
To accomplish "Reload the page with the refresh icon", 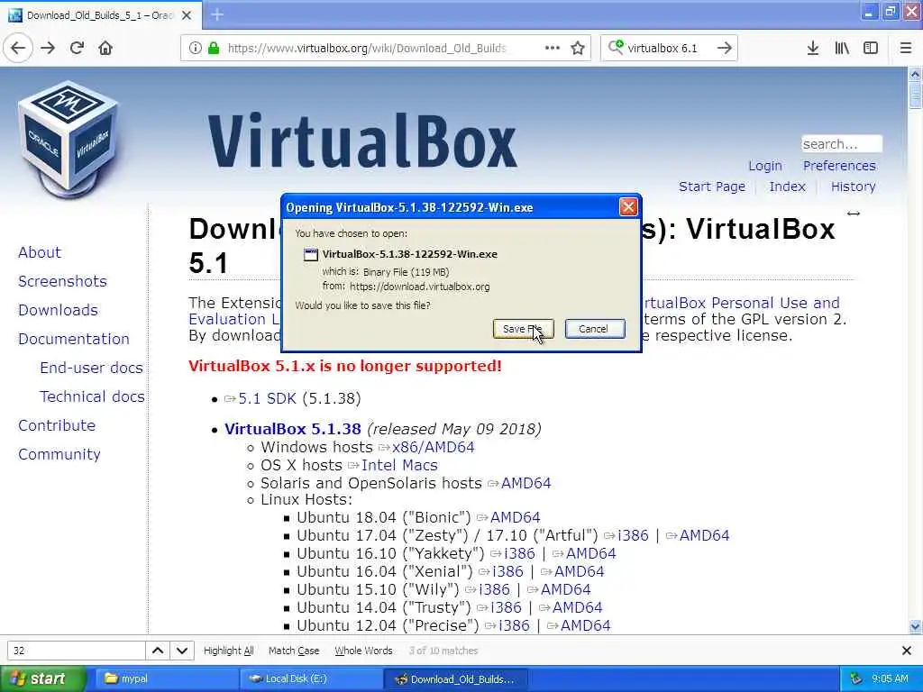I will tap(77, 49).
